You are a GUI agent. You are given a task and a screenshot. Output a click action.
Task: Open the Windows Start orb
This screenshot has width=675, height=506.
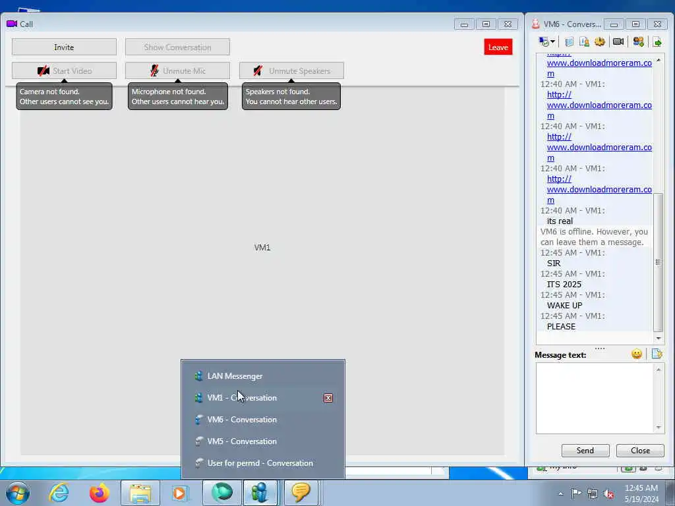pos(18,493)
